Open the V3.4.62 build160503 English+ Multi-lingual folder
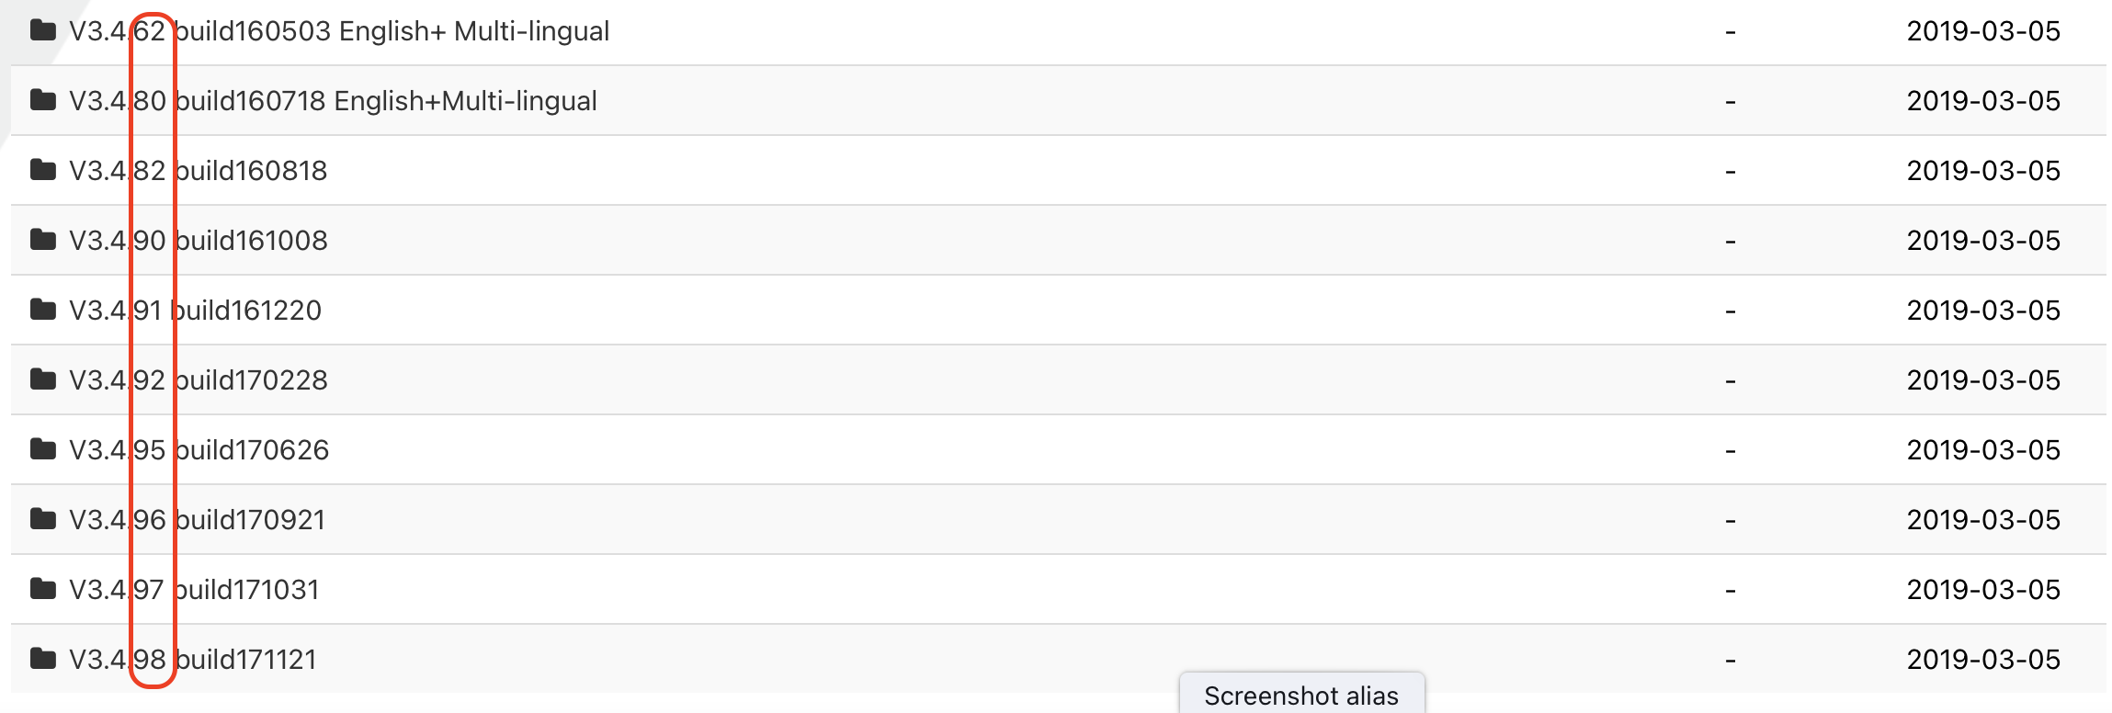The height and width of the screenshot is (713, 2112). click(340, 29)
